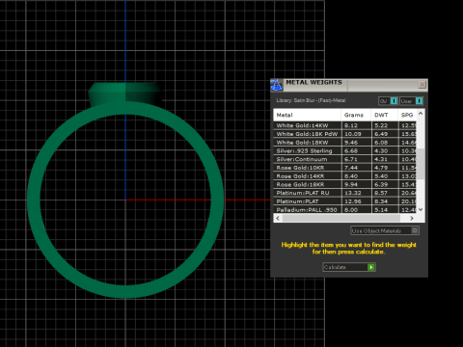Click DWT value 5.14 for Palladium
Image resolution: width=463 pixels, height=347 pixels.
pyautogui.click(x=381, y=209)
